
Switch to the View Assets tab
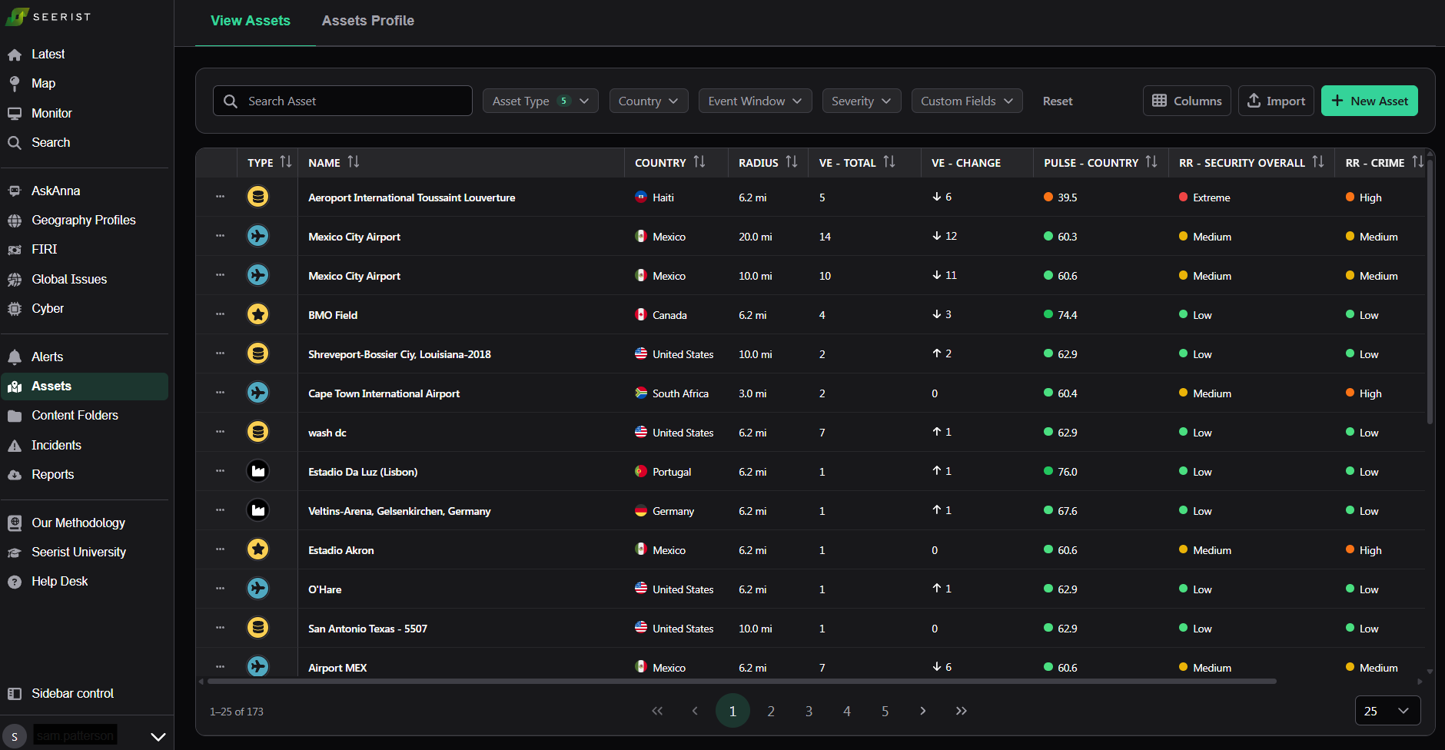pyautogui.click(x=251, y=21)
